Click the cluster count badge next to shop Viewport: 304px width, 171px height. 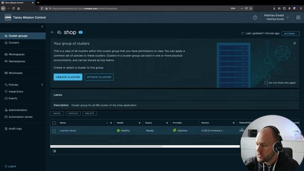[x=81, y=32]
